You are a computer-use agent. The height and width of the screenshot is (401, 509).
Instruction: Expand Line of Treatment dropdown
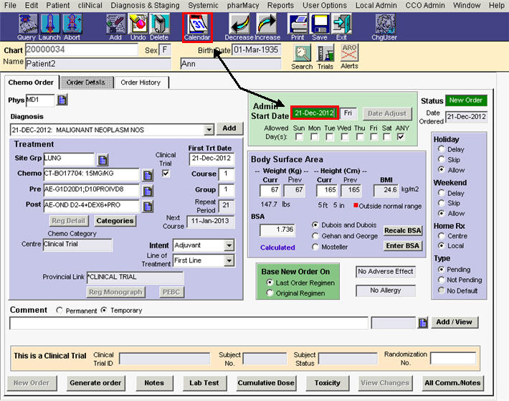(x=229, y=260)
